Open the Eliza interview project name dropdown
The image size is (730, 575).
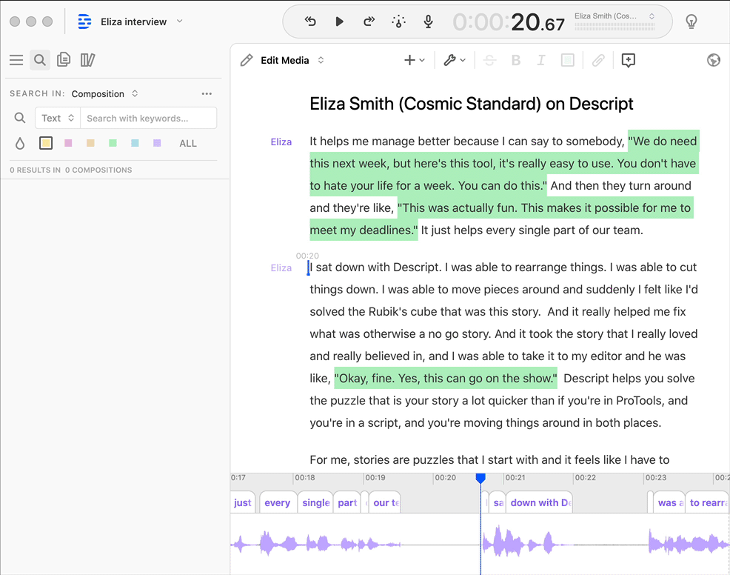pos(141,21)
